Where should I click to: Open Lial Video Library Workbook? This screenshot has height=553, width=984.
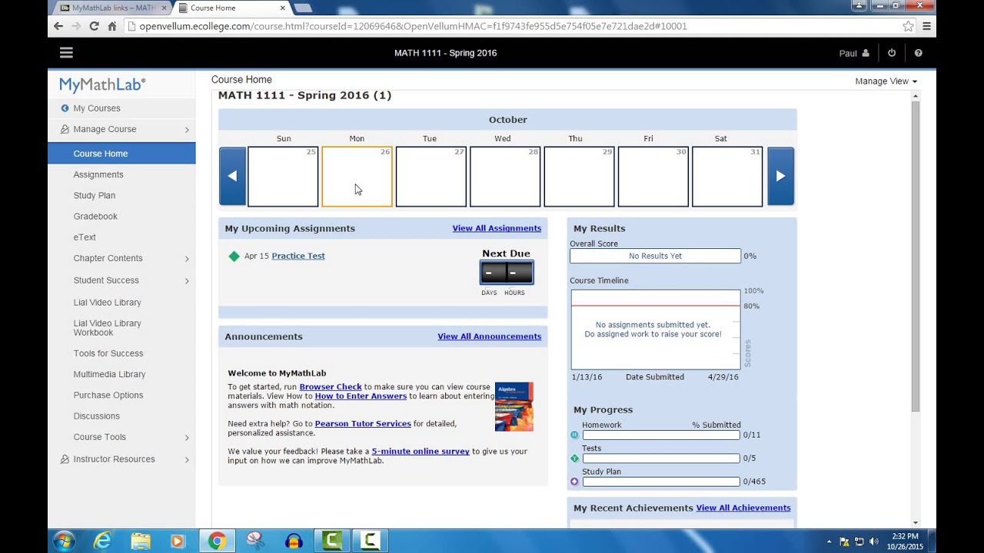pyautogui.click(x=107, y=328)
